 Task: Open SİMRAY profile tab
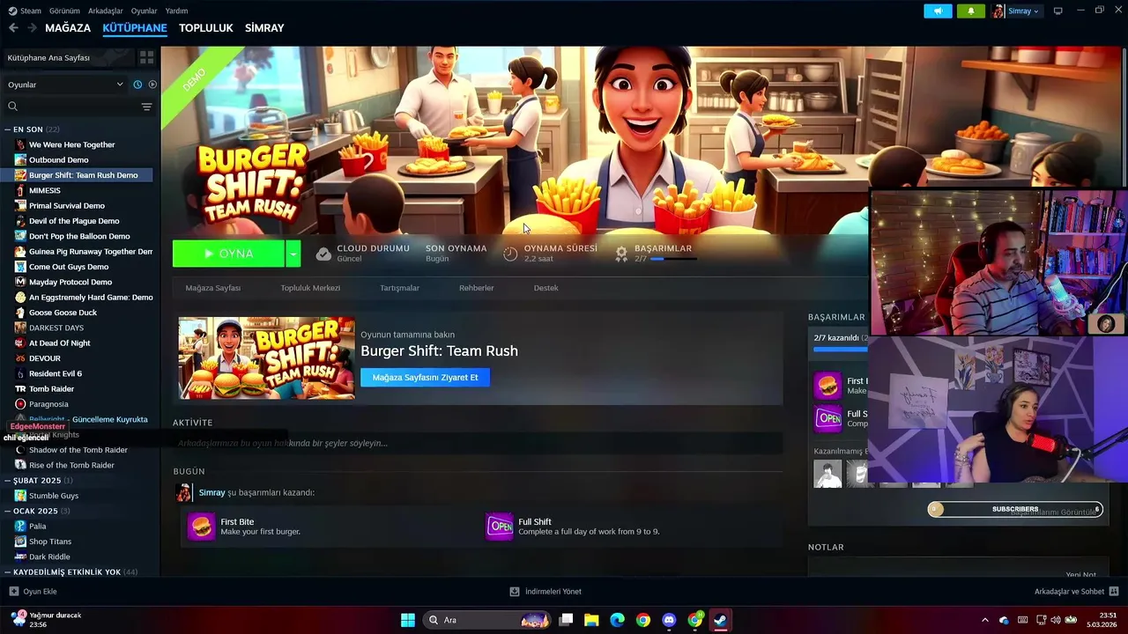point(264,28)
